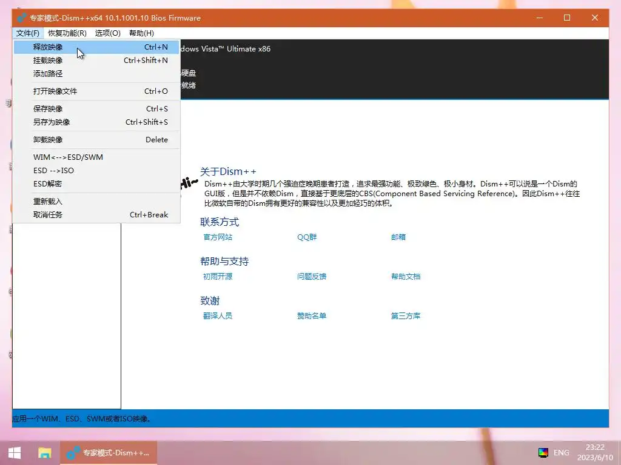
Task: Open the 翻译人员 link
Action: tap(218, 316)
